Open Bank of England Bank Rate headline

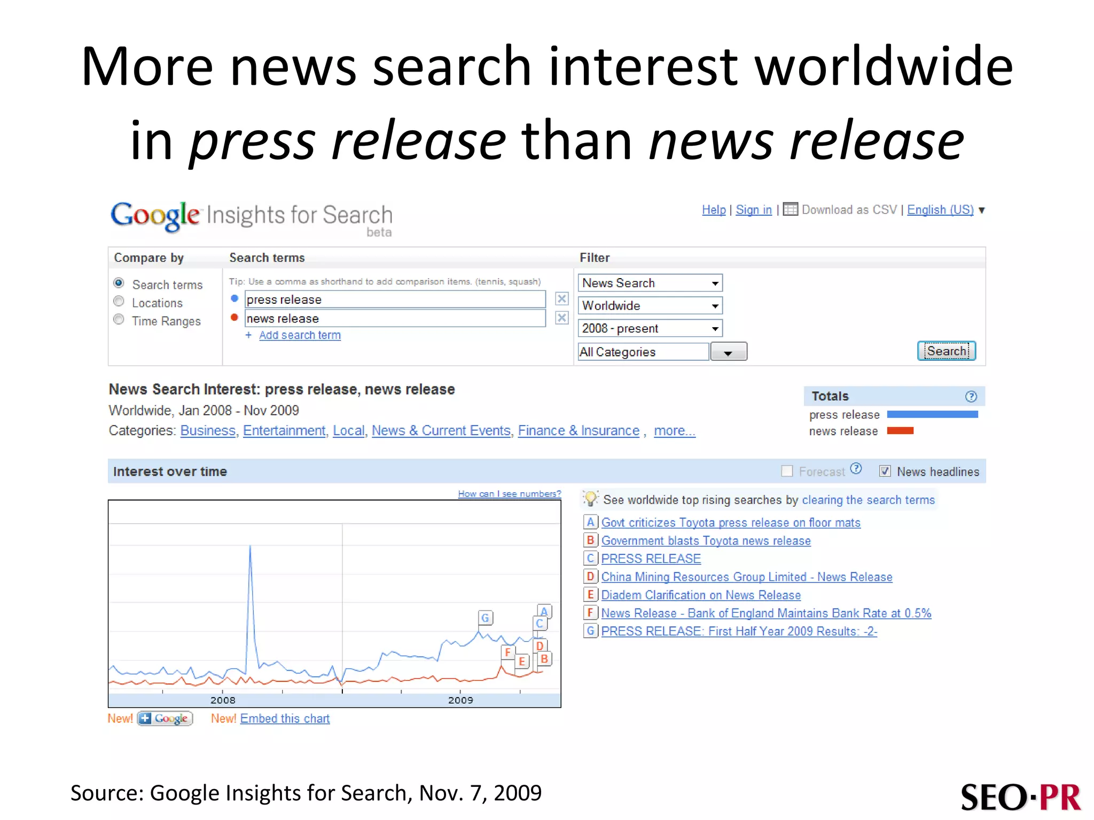click(x=766, y=613)
